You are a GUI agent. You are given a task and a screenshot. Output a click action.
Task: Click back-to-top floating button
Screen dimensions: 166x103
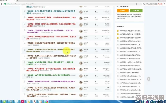click(148, 79)
